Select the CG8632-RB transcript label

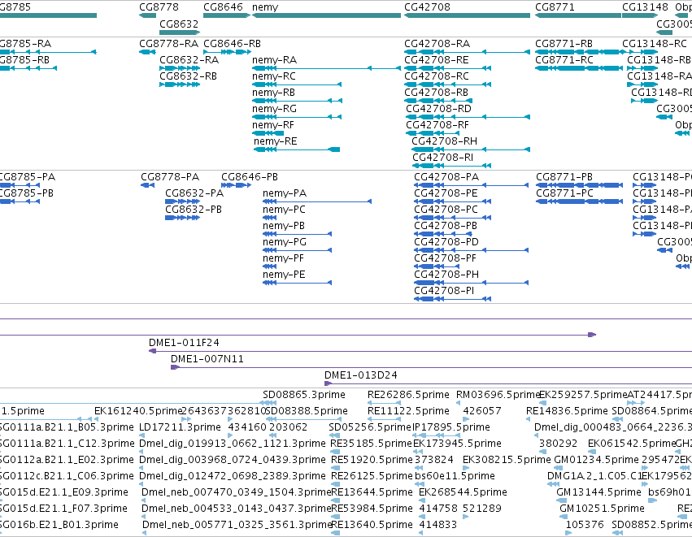[188, 76]
